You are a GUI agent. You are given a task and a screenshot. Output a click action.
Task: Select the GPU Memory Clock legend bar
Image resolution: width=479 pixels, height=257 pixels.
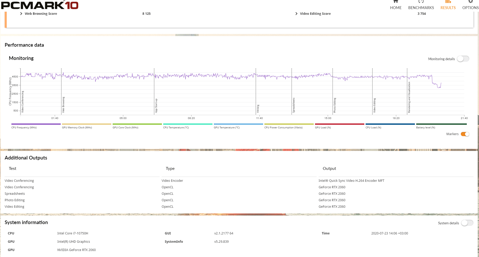tap(86, 124)
